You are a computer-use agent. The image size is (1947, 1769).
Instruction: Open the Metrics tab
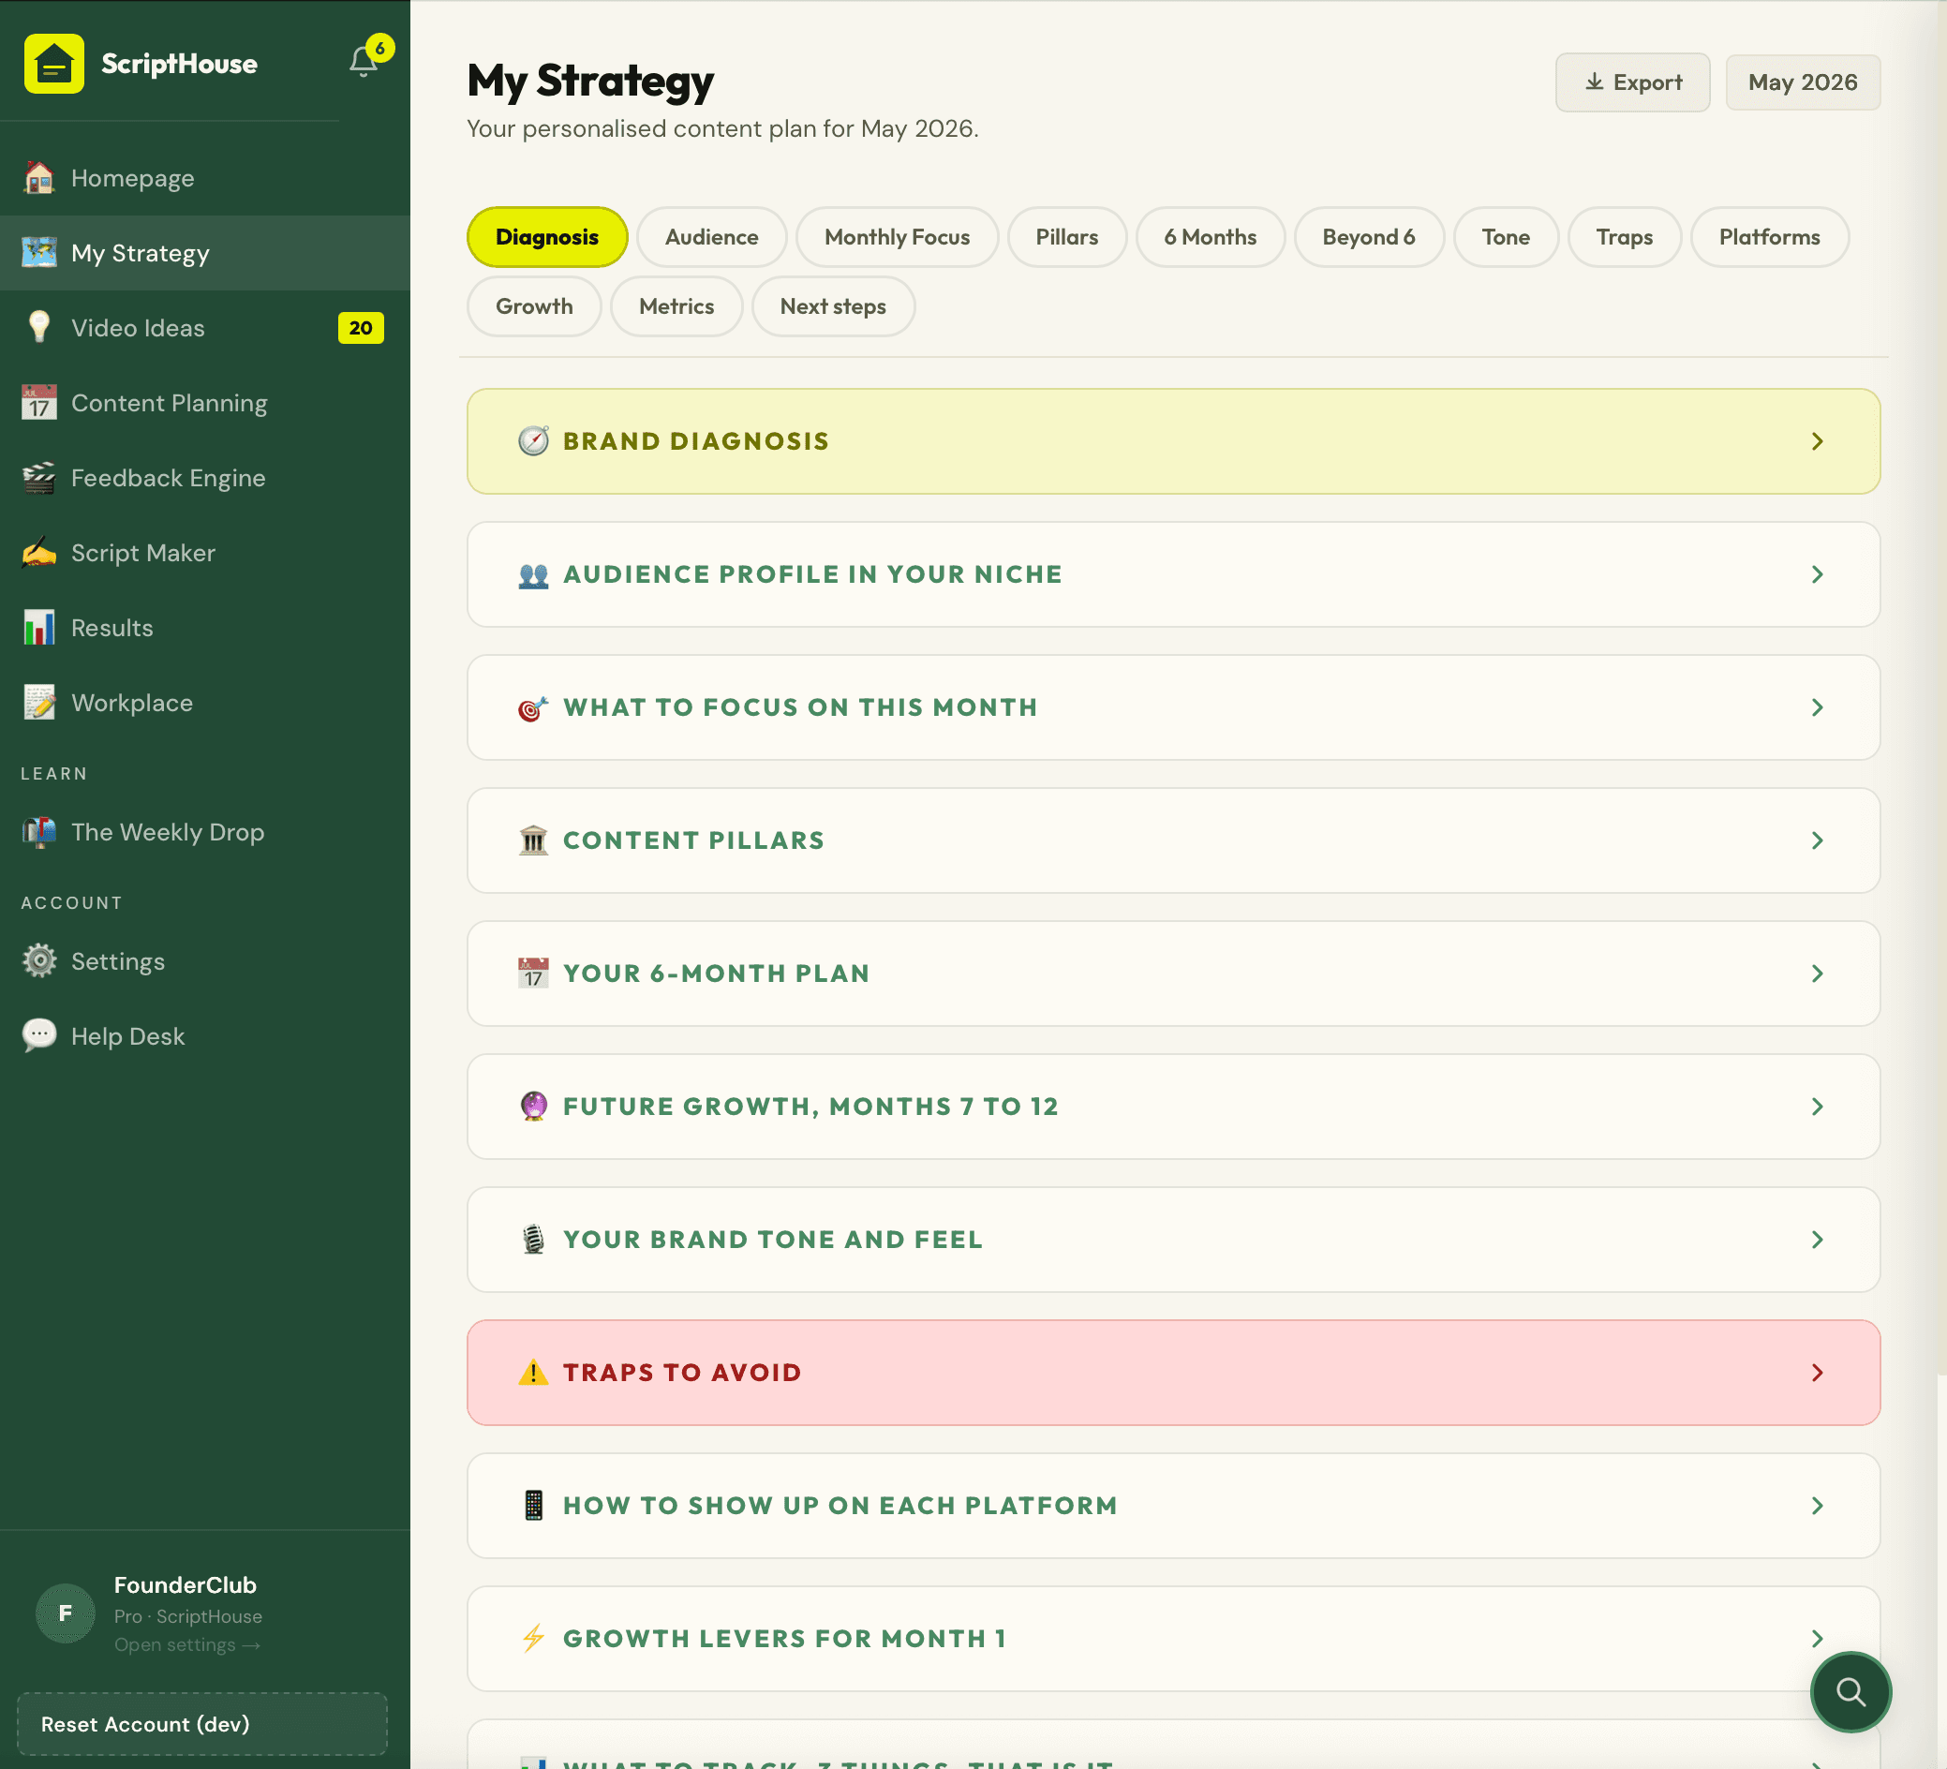click(x=676, y=306)
